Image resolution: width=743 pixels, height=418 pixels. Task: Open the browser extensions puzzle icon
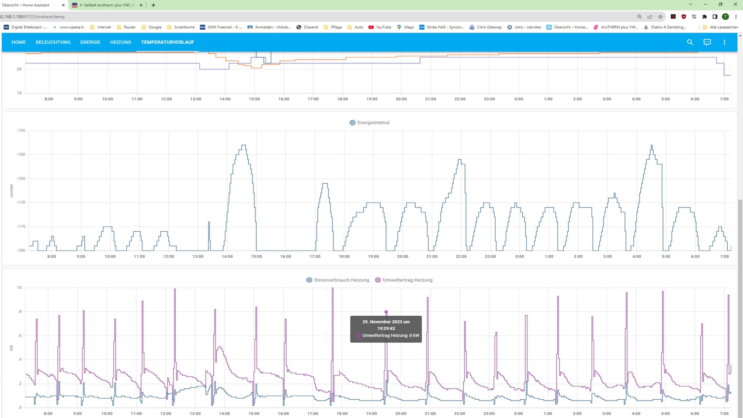705,17
